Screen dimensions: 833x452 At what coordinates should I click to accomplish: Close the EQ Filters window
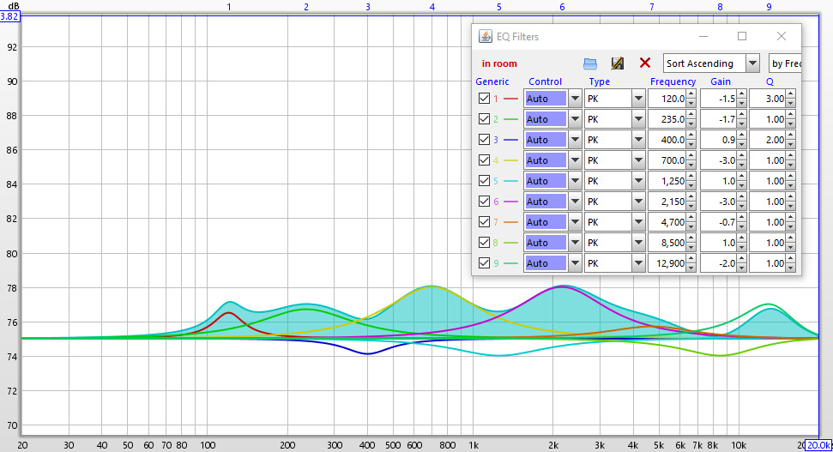pyautogui.click(x=781, y=36)
